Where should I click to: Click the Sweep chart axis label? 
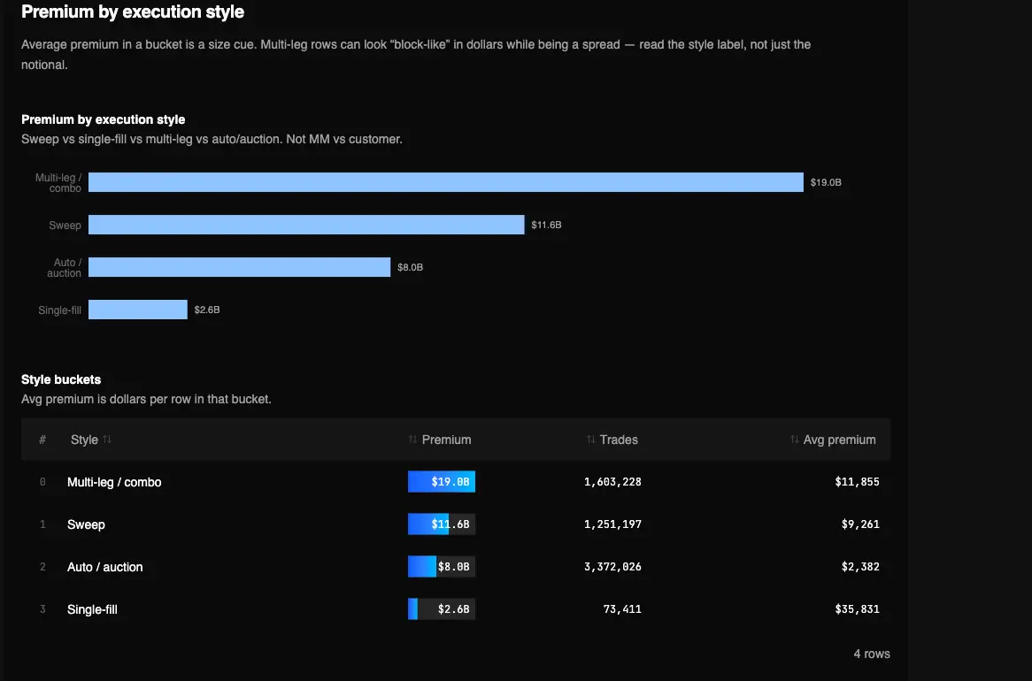pos(65,225)
